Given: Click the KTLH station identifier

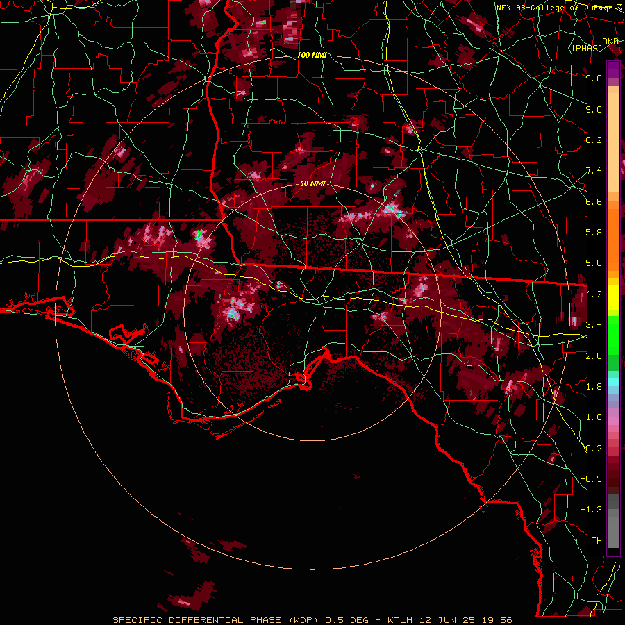Looking at the screenshot, I should click(400, 620).
